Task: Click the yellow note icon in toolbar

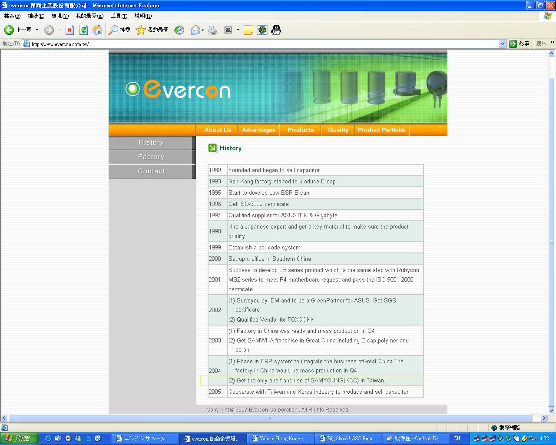Action: [x=248, y=30]
